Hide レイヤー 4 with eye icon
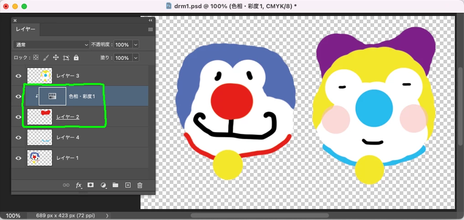 [18, 137]
